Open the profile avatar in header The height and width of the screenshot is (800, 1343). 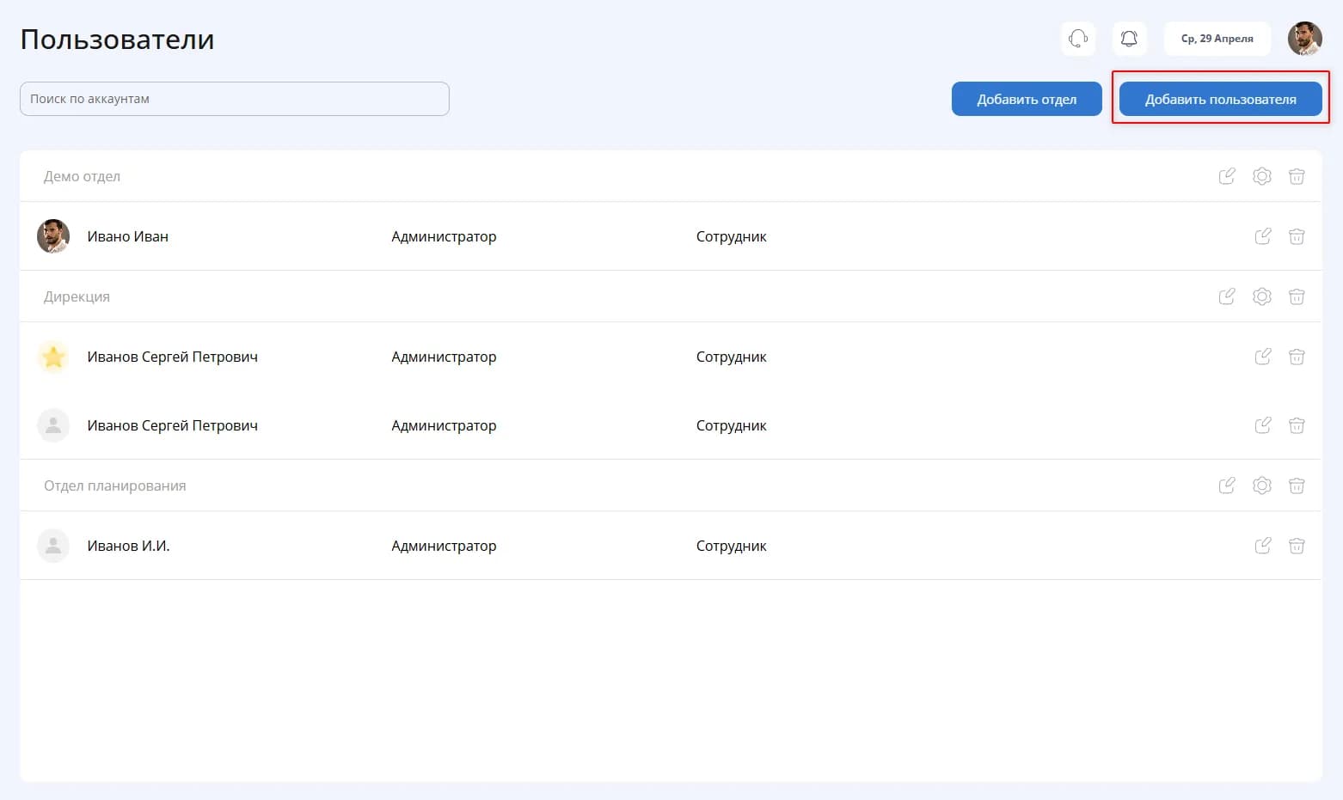(x=1304, y=39)
